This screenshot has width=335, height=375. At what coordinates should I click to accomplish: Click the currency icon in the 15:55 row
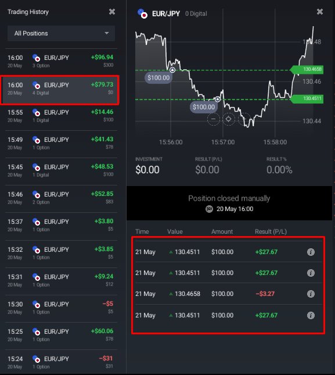[37, 112]
